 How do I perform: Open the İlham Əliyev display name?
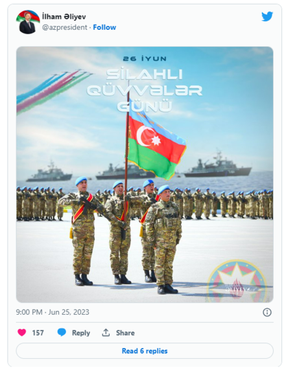[64, 17]
